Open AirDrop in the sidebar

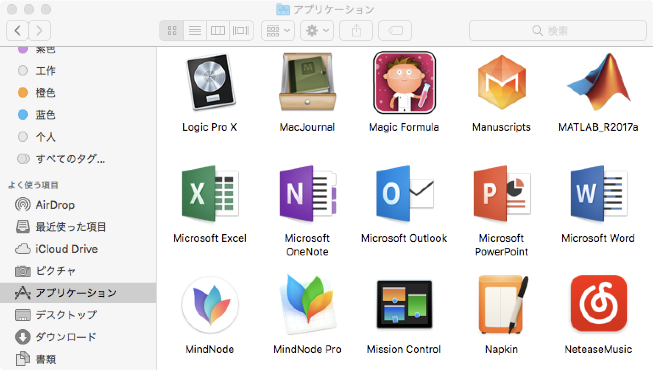click(x=78, y=205)
